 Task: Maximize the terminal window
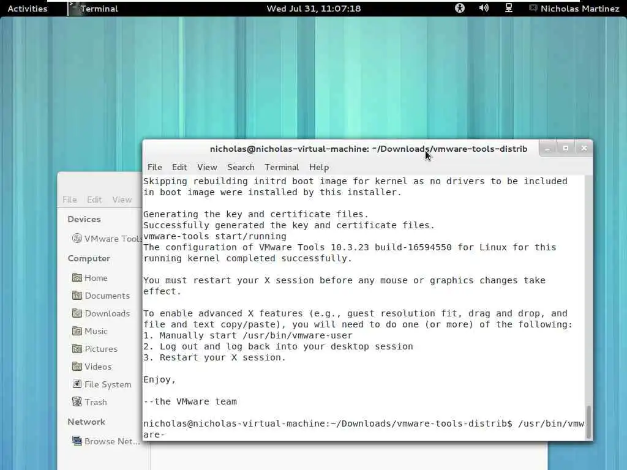pos(566,148)
